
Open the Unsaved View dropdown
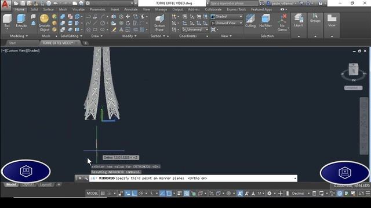227,23
